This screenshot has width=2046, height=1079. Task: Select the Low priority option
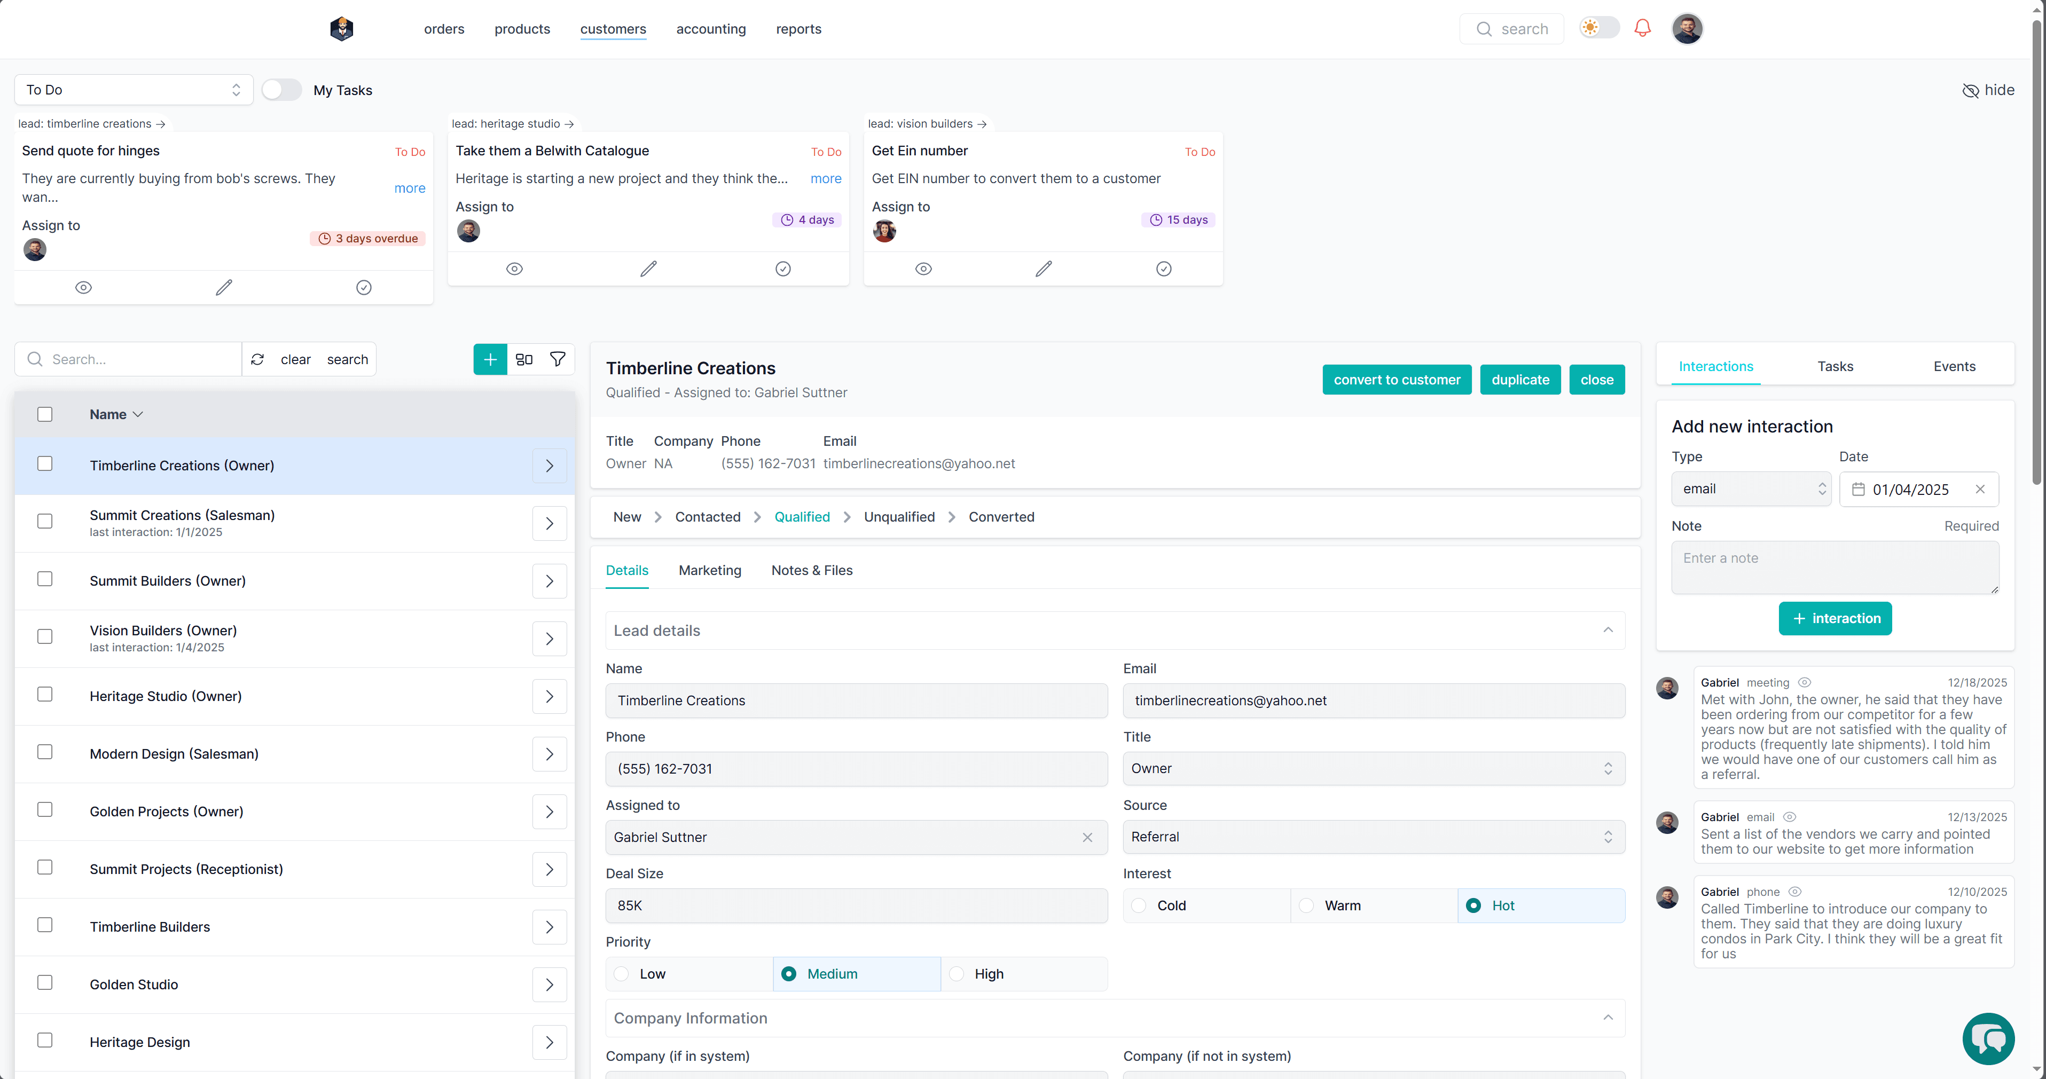[x=689, y=974]
